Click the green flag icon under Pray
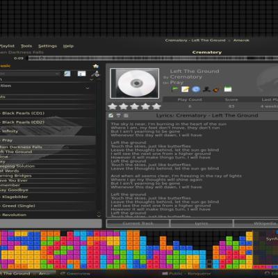Screen dimensions: 278x278 pyautogui.click(x=174, y=89)
